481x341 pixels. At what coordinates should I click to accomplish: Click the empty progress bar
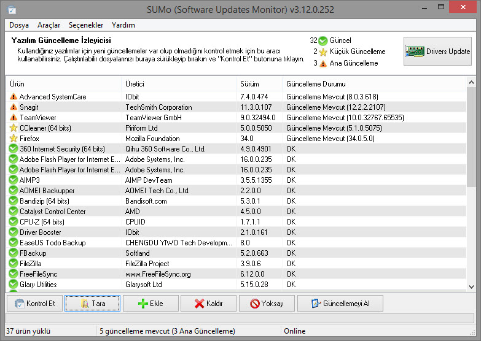tap(240, 318)
